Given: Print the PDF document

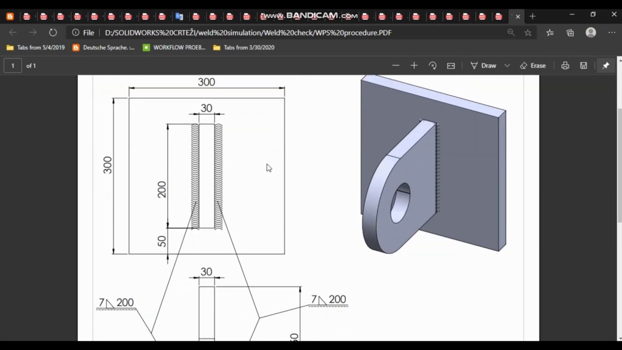Looking at the screenshot, I should click(565, 66).
